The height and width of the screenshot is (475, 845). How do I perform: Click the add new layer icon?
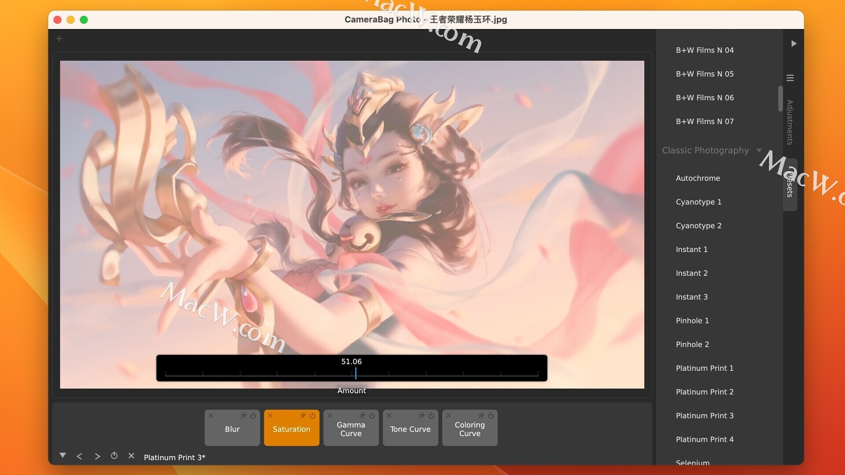coord(59,38)
